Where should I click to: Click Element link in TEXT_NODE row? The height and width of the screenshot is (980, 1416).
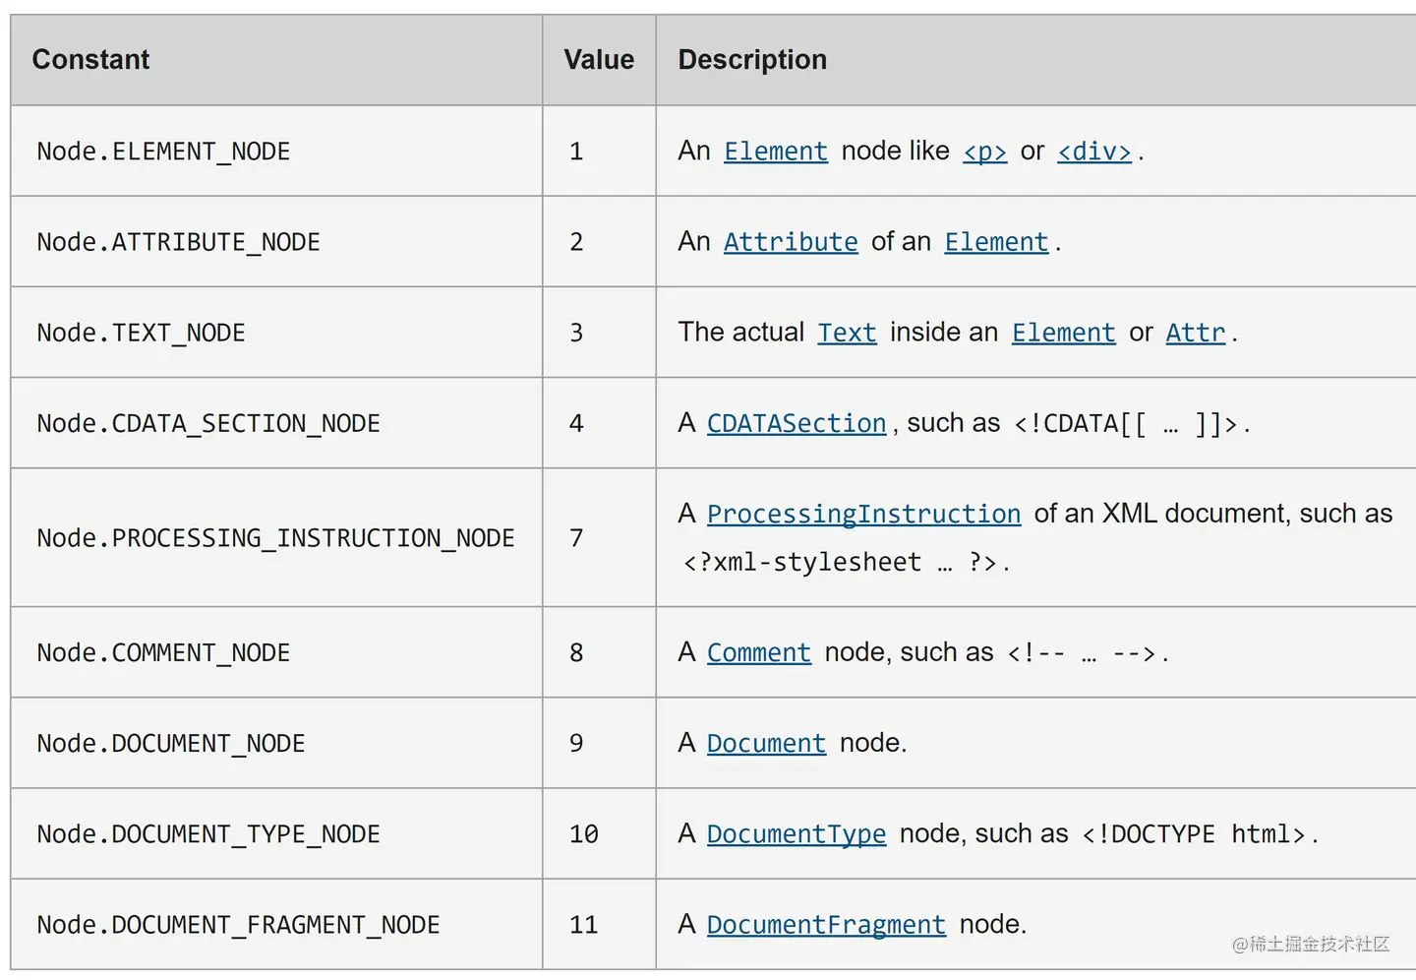pyautogui.click(x=1063, y=333)
